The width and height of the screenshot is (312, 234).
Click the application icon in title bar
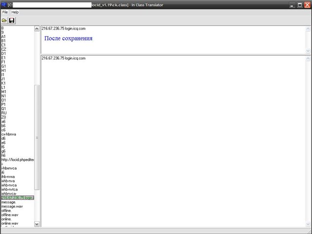[x=4, y=5]
